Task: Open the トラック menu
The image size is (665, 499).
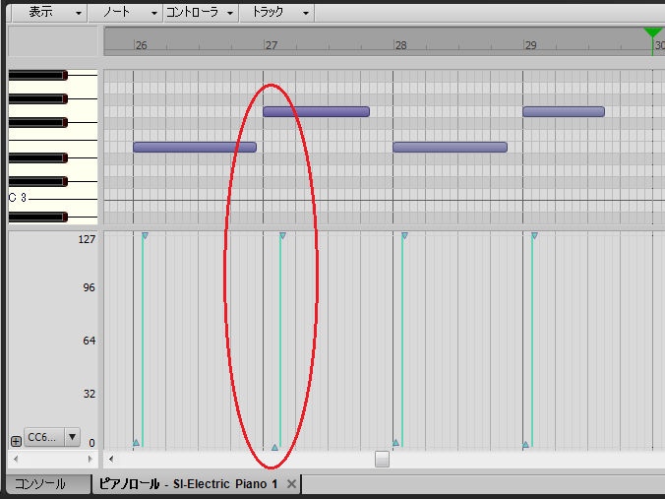Action: point(277,13)
